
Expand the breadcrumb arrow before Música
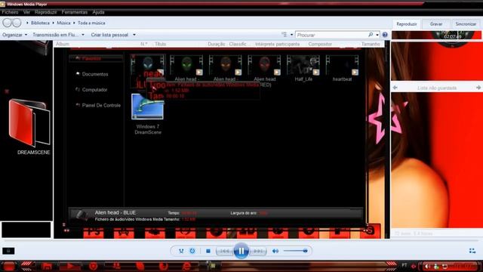53,23
